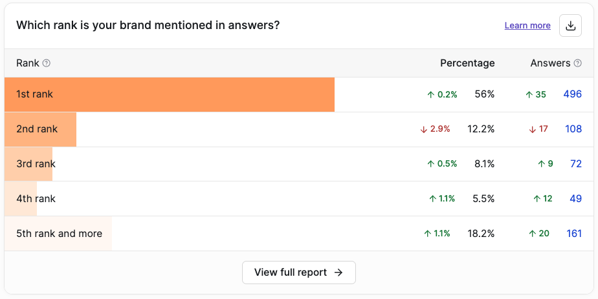This screenshot has height=299, width=598.
Task: Open the Learn more link
Action: click(527, 25)
